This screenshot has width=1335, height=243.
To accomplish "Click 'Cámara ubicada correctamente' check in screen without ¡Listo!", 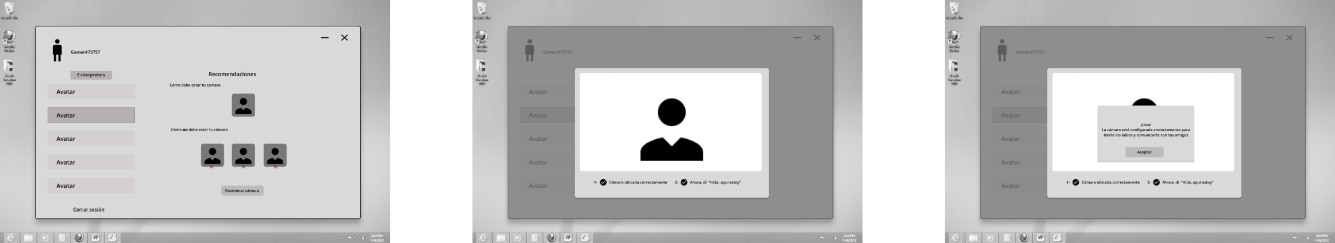I will (603, 182).
